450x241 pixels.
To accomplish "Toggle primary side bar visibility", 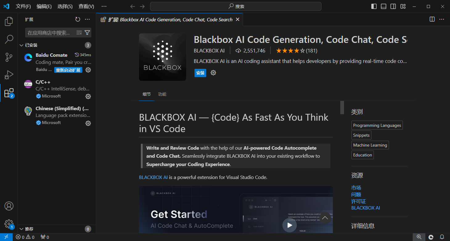I will pos(374,6).
